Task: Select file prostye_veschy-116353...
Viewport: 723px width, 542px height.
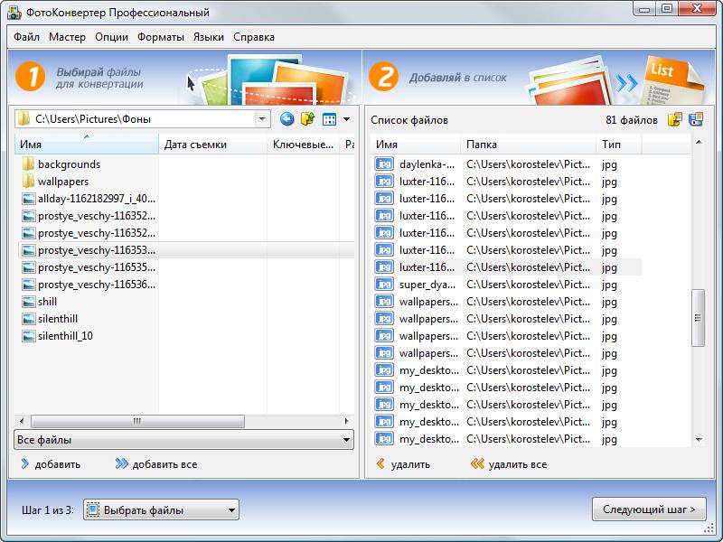Action: click(x=97, y=250)
